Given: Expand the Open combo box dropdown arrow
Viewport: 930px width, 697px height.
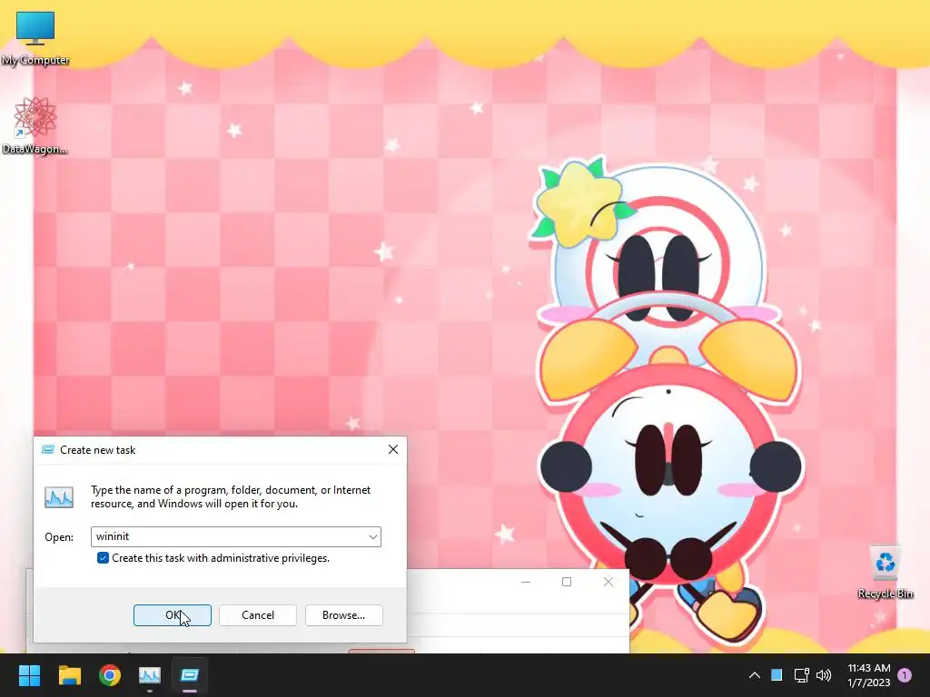Looking at the screenshot, I should [x=372, y=537].
